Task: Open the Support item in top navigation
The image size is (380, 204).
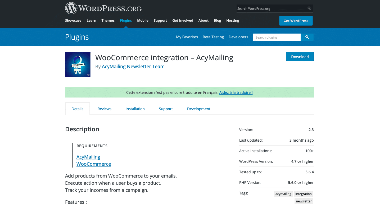Action: click(160, 20)
